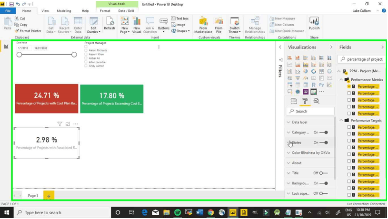Switch to the View ribbon tab
This screenshot has width=388, height=219.
45,11
